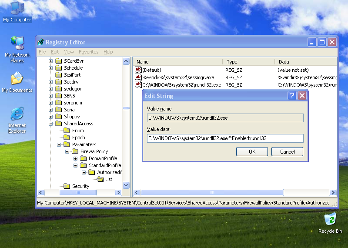Expand the SCardSvr tree node
The height and width of the screenshot is (248, 348).
pos(50,61)
